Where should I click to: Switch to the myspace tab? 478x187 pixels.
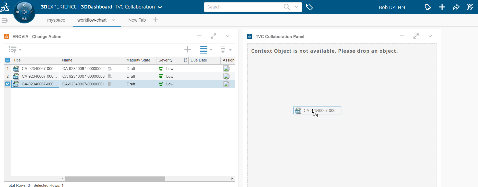tap(56, 20)
